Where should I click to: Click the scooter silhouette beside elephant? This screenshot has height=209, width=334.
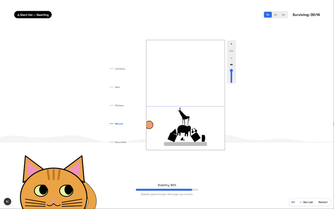[x=194, y=130]
